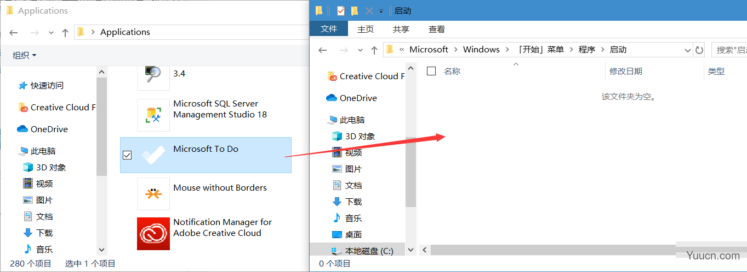Go back in 启动 window
Screen dimensions: 747x272
(323, 50)
